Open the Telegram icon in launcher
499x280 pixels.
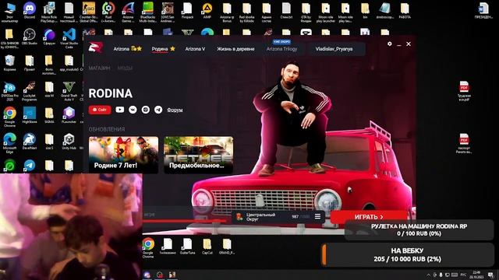click(158, 110)
